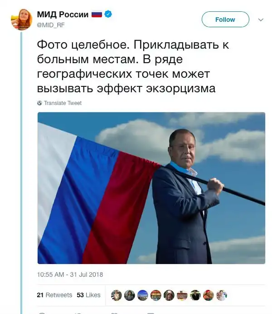Image resolution: width=272 pixels, height=314 pixels.
Task: Expand the tweet options chevron
Action: click(x=261, y=20)
